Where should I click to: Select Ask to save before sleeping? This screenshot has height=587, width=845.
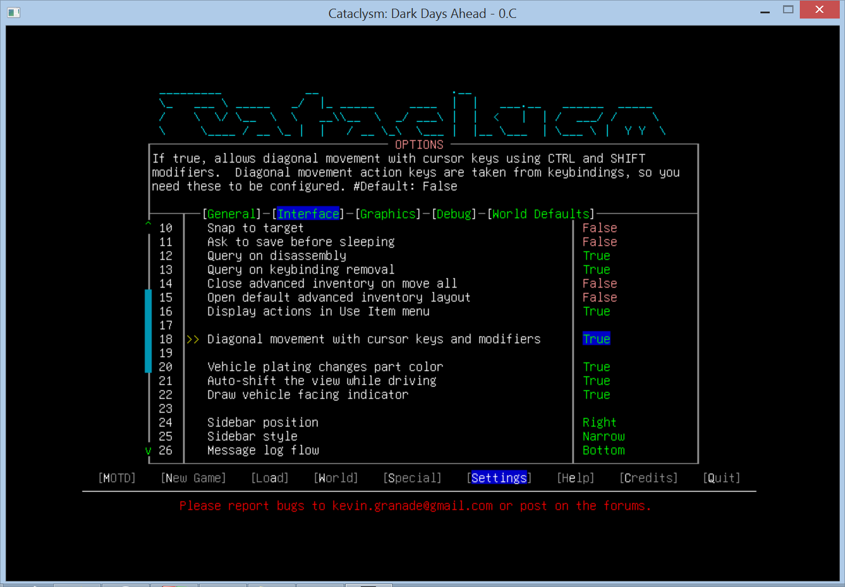301,242
